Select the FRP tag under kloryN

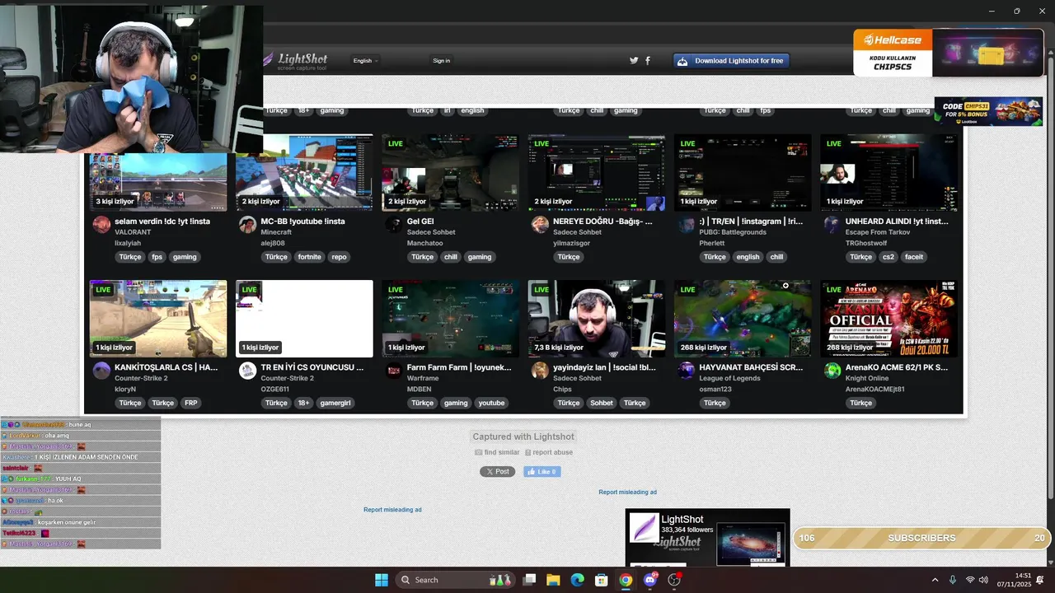pos(191,404)
